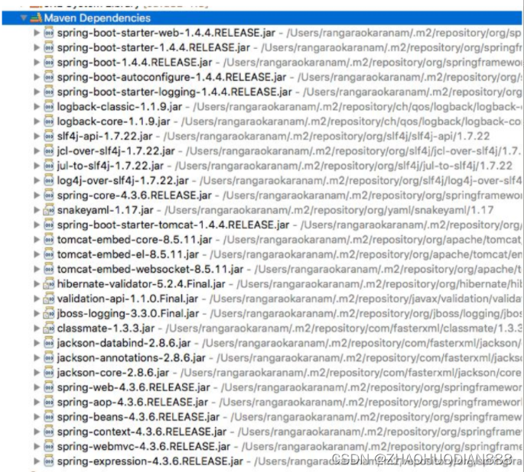Screen dimensions: 524x472
Task: Select spring-web-4.3.6.RELEASE.jar row
Action: click(x=262, y=387)
